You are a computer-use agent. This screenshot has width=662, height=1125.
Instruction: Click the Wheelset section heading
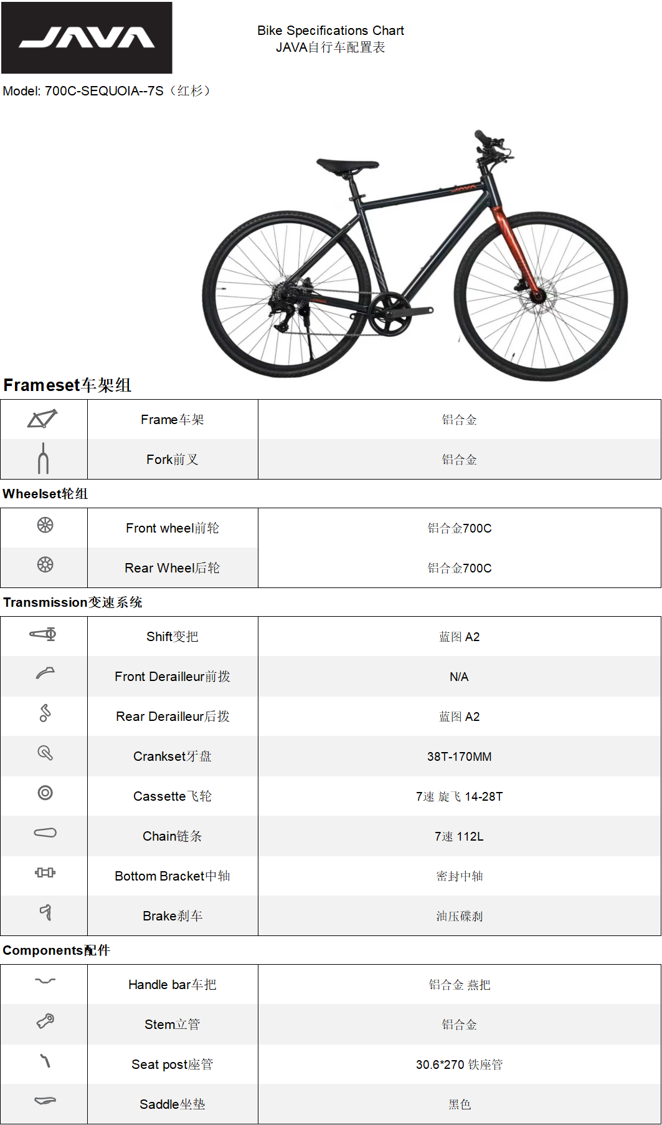point(45,494)
